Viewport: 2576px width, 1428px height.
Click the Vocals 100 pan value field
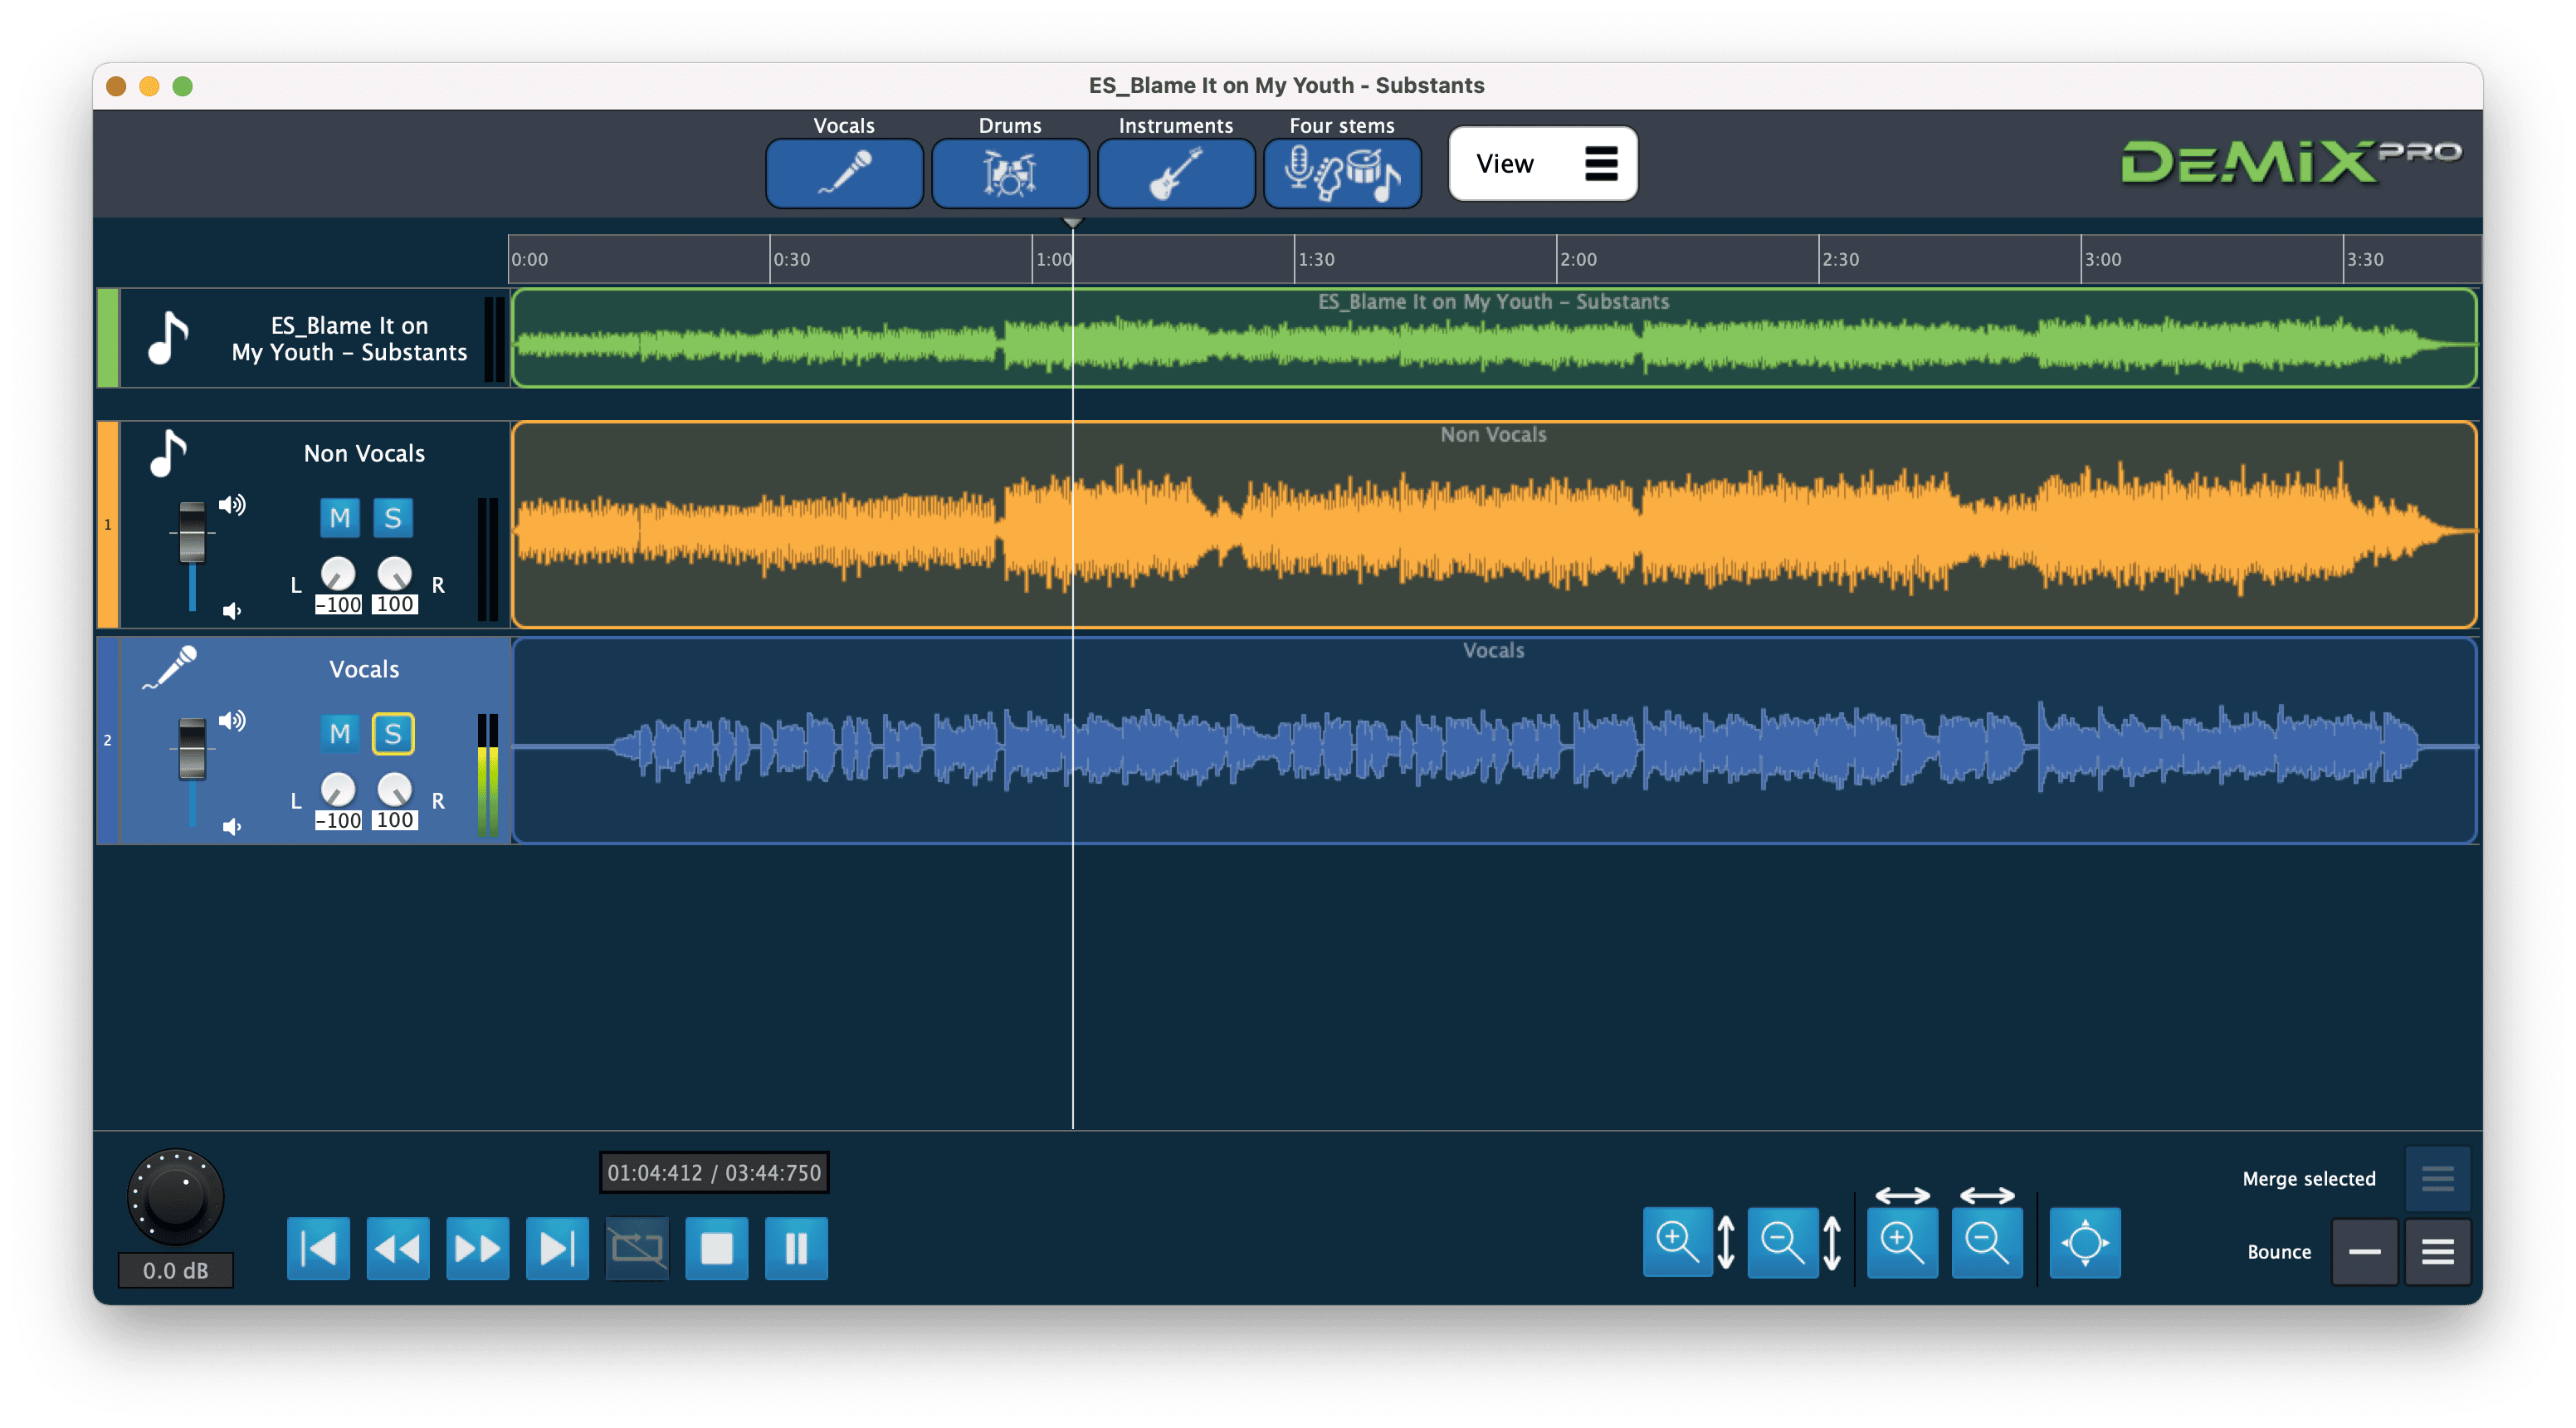(x=394, y=820)
